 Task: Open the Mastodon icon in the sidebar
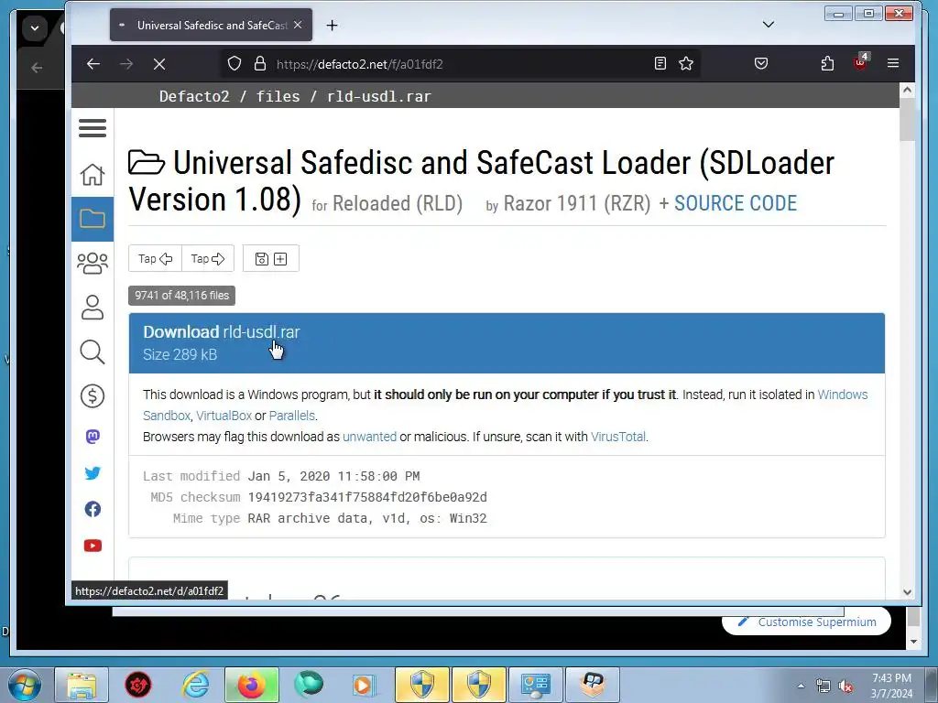93,437
